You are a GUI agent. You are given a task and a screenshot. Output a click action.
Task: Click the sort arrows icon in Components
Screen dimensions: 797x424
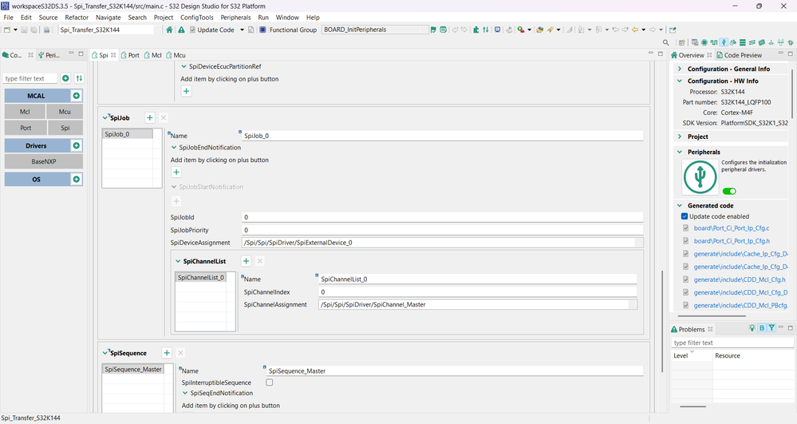click(x=79, y=78)
